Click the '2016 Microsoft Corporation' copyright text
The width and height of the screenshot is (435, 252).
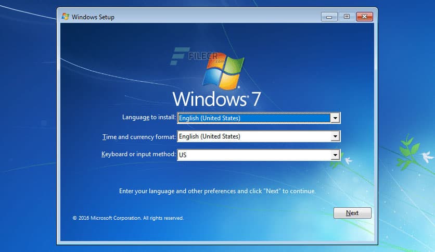pos(128,218)
